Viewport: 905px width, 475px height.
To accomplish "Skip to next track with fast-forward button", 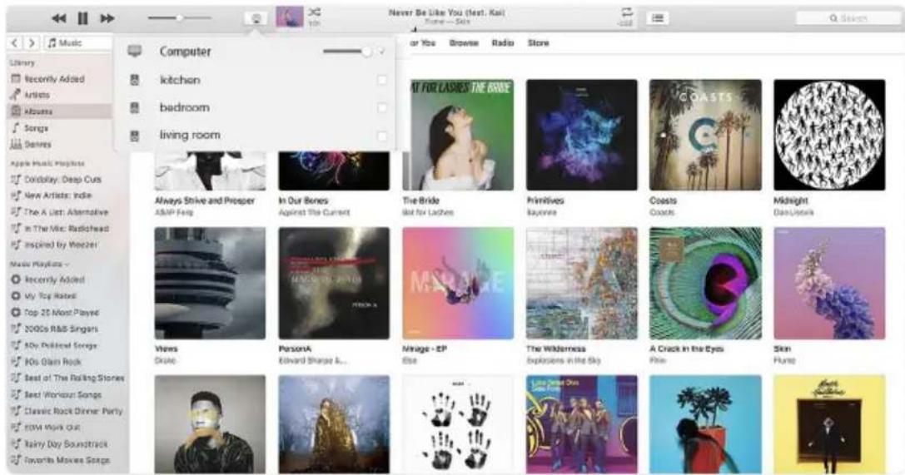I will click(107, 18).
